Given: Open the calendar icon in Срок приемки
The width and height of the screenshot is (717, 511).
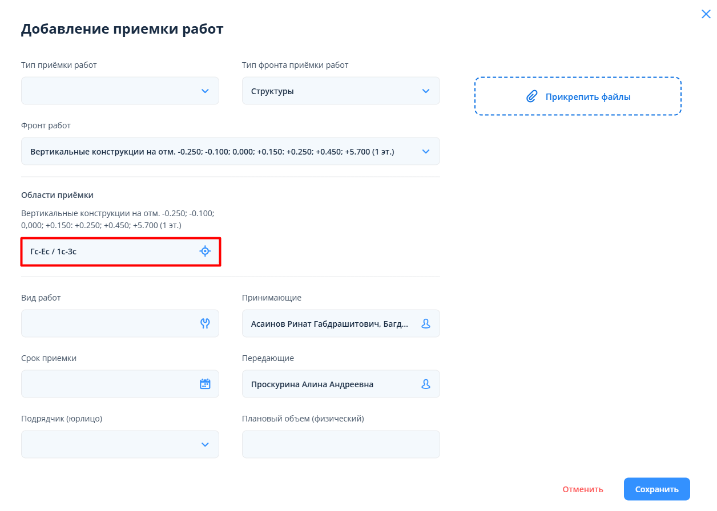Looking at the screenshot, I should point(205,384).
